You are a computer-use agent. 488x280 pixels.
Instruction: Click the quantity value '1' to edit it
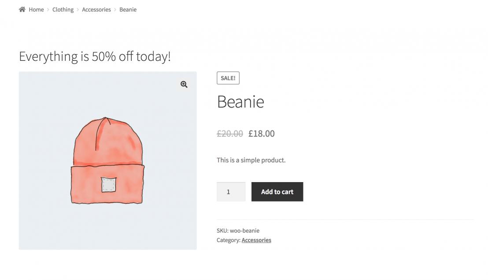click(228, 191)
